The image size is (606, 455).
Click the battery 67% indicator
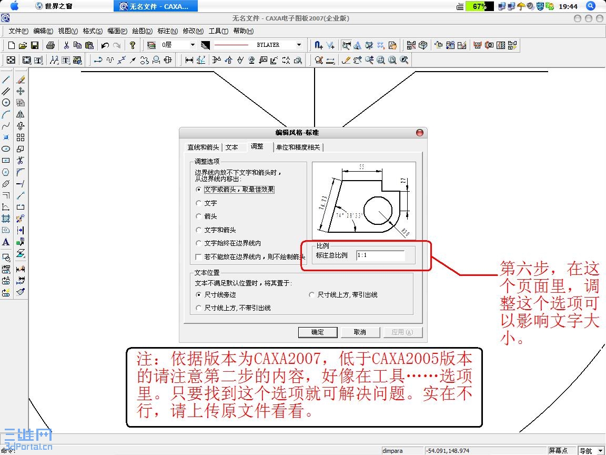click(x=479, y=6)
